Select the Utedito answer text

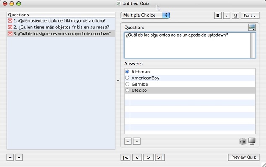coord(139,90)
